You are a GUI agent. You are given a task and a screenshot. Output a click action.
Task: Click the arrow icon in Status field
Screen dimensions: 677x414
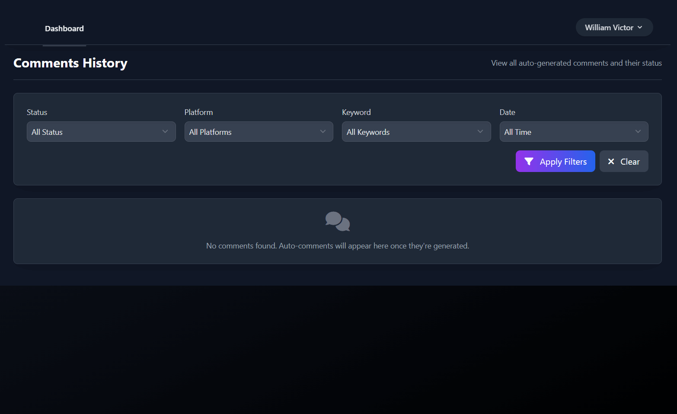pyautogui.click(x=165, y=132)
